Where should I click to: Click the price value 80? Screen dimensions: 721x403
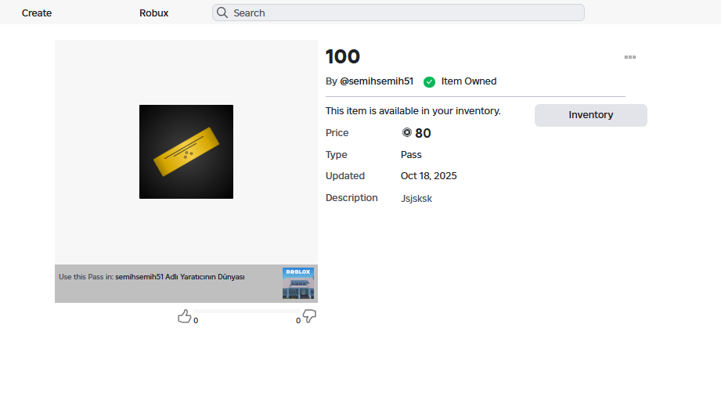(x=423, y=133)
